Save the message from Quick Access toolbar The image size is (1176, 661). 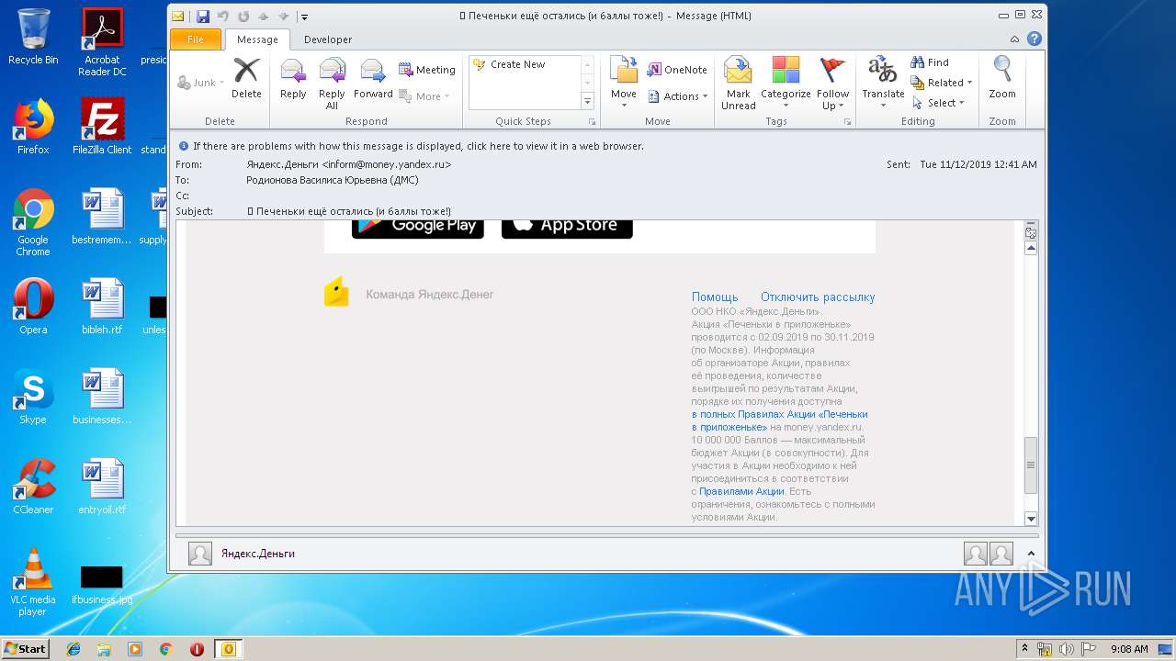pyautogui.click(x=202, y=16)
